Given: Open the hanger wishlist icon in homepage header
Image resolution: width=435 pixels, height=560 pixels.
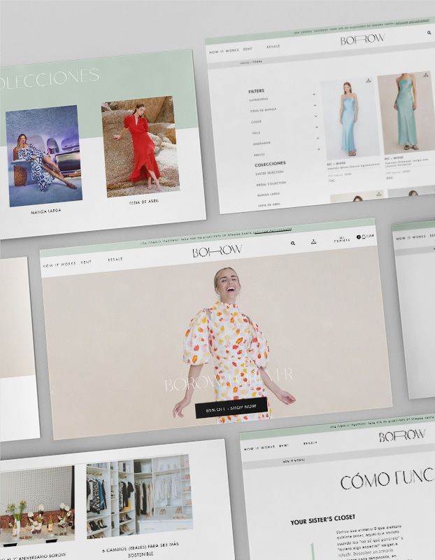Looking at the screenshot, I should click(313, 241).
